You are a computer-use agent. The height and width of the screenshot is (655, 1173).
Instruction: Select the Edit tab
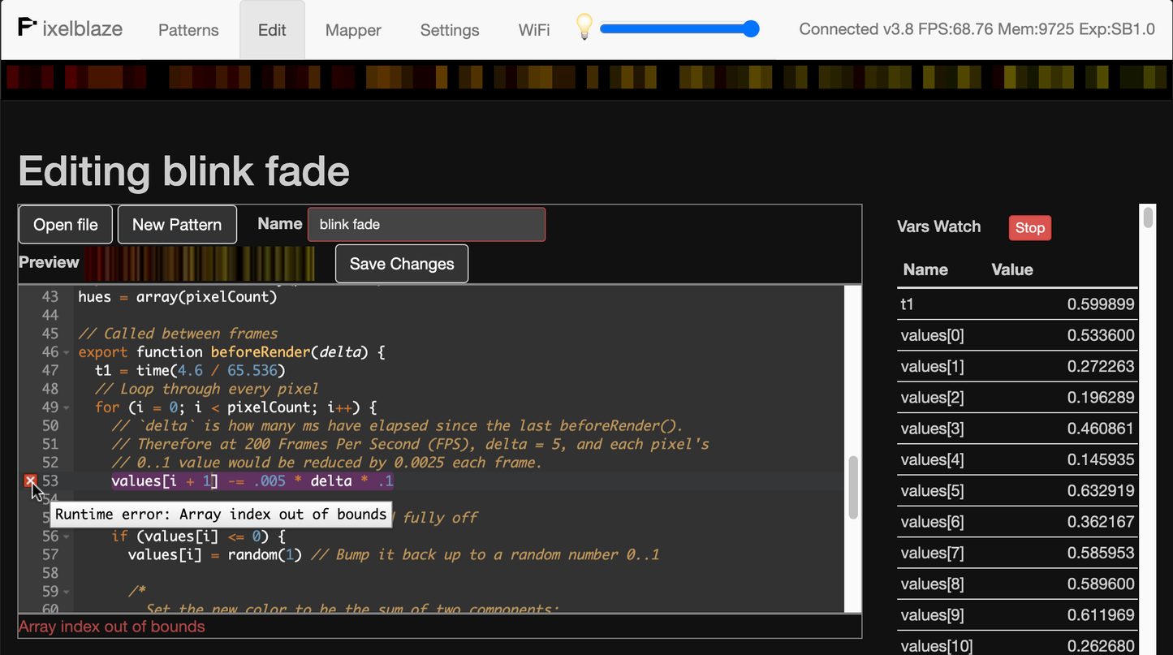pos(272,30)
